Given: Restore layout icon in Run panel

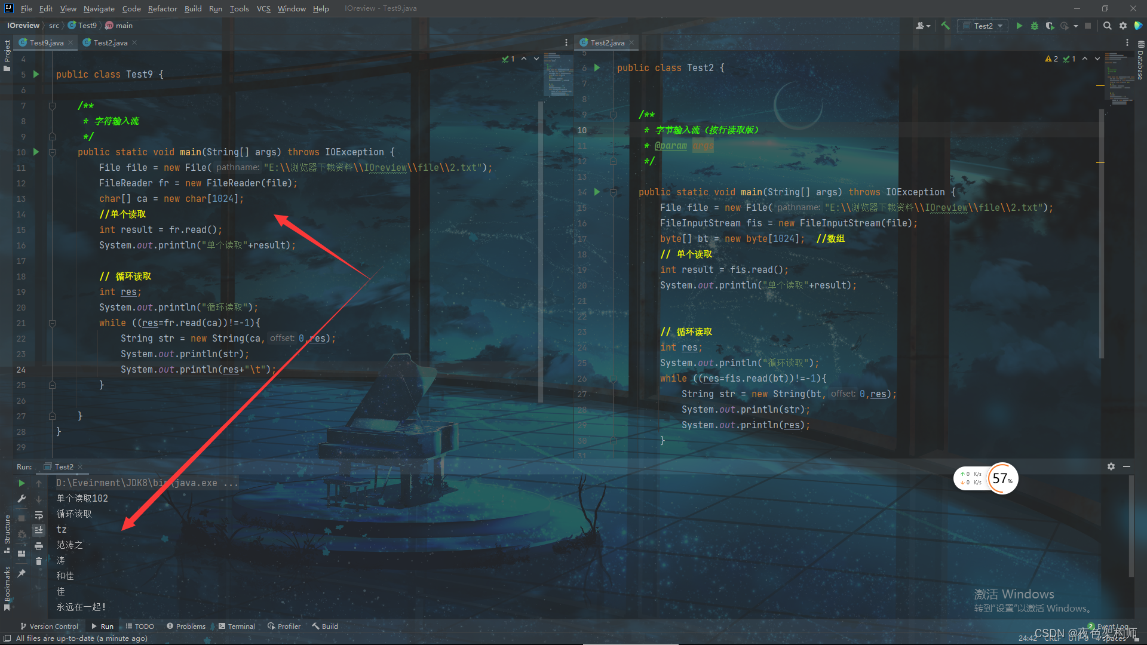Looking at the screenshot, I should 22,553.
